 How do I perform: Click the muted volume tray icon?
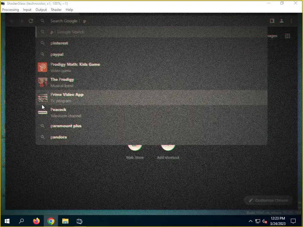(265, 221)
